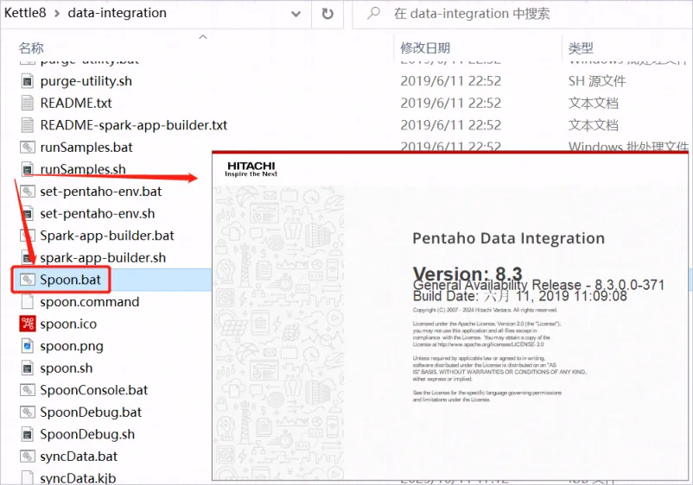Sort by the 名称 column header
Viewport: 693px width, 485px height.
(31, 47)
